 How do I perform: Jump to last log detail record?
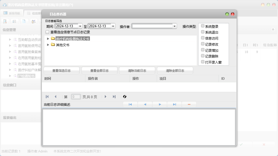point(174,105)
